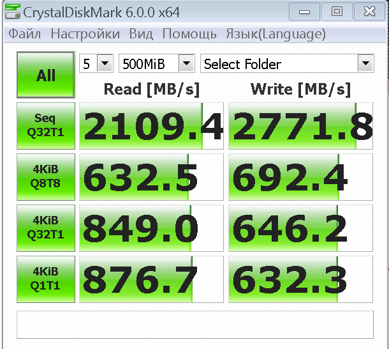Click the CrystalDiskMark app icon in title bar
Viewport: 389px width, 349px height.
tap(12, 12)
